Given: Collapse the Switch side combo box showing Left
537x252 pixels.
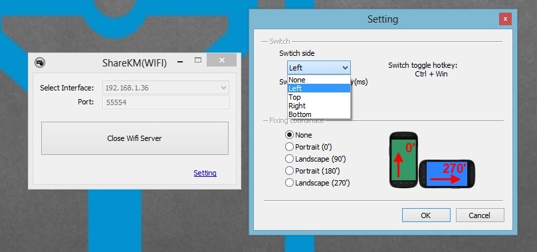Looking at the screenshot, I should click(319, 68).
